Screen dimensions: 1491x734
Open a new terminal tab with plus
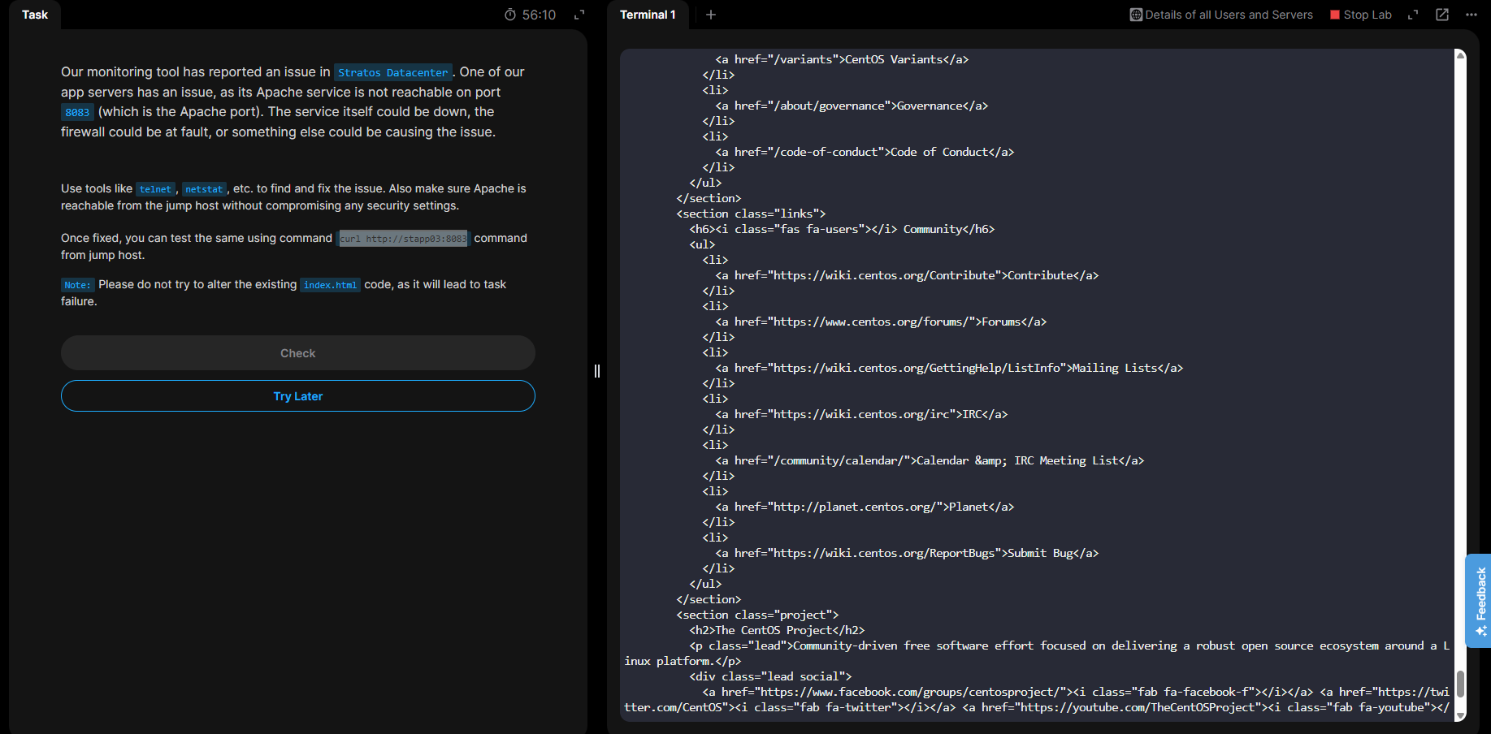coord(711,15)
